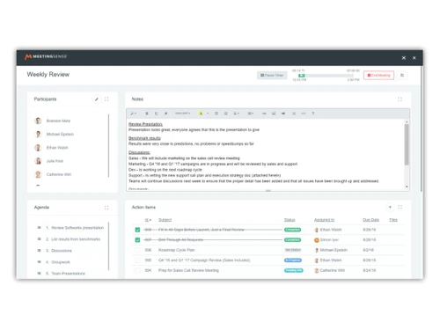Click drag handle beside Discussions agenda item
Image resolution: width=440 pixels, height=330 pixels.
(x=39, y=251)
